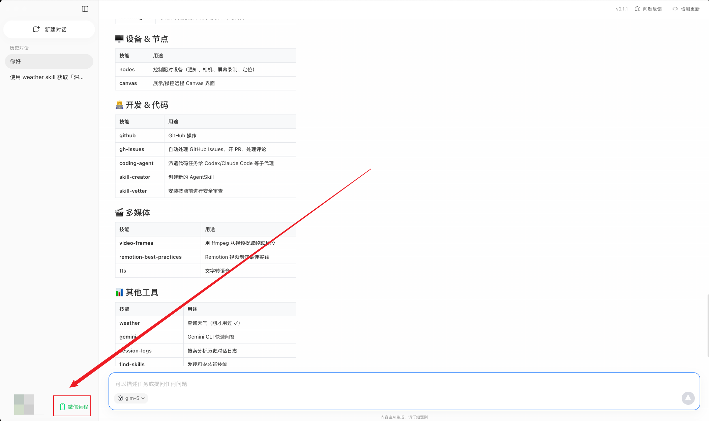Click the 检测更新 text button
This screenshot has width=709, height=421.
click(690, 9)
